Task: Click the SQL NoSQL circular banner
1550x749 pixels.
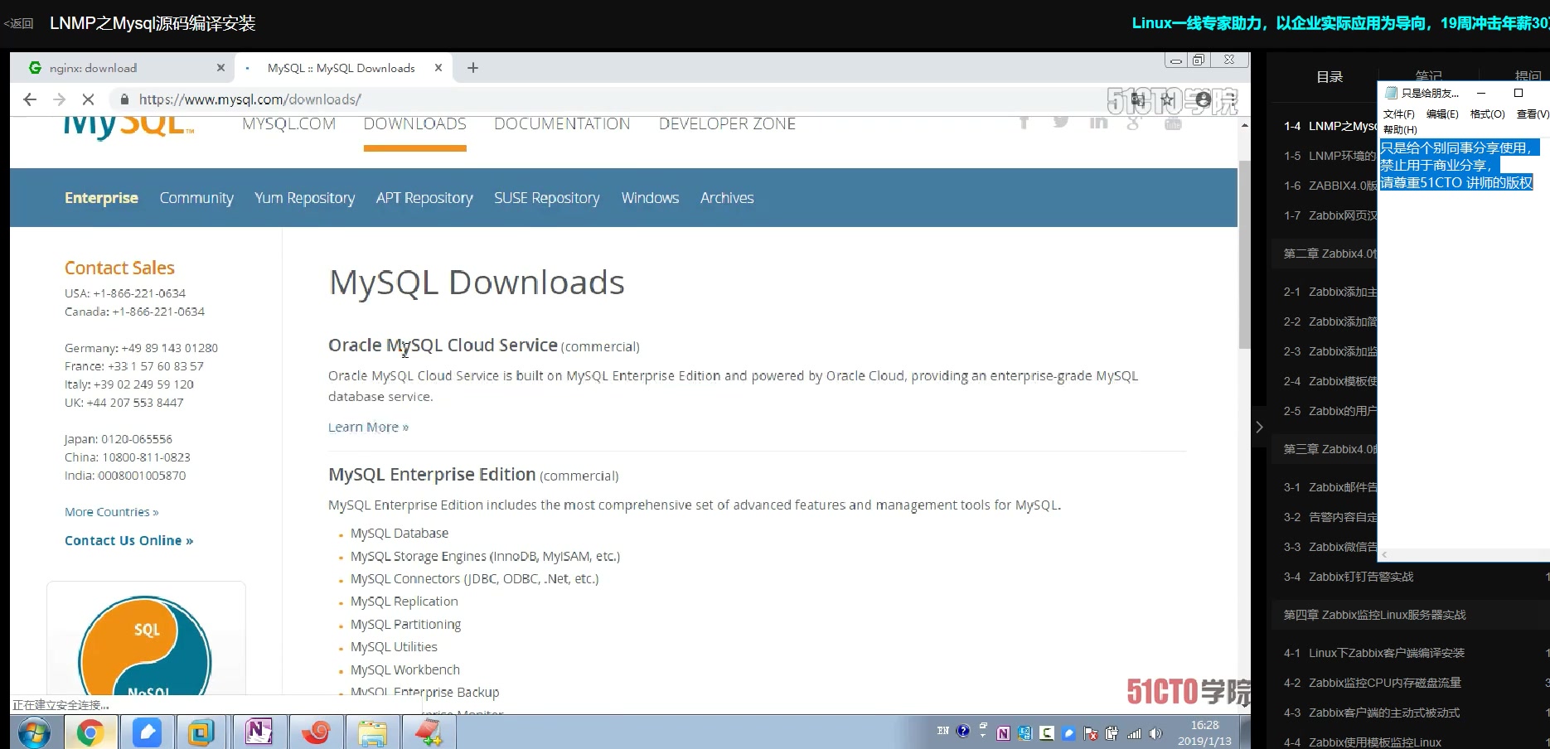Action: point(145,645)
